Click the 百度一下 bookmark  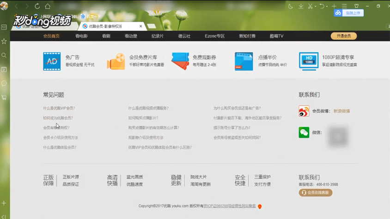click(91, 17)
